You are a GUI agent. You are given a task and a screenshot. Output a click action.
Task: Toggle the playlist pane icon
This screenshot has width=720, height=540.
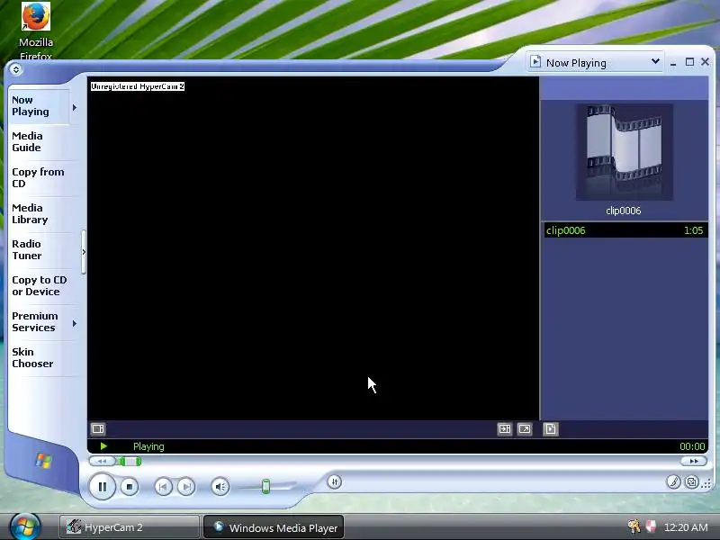(x=551, y=429)
